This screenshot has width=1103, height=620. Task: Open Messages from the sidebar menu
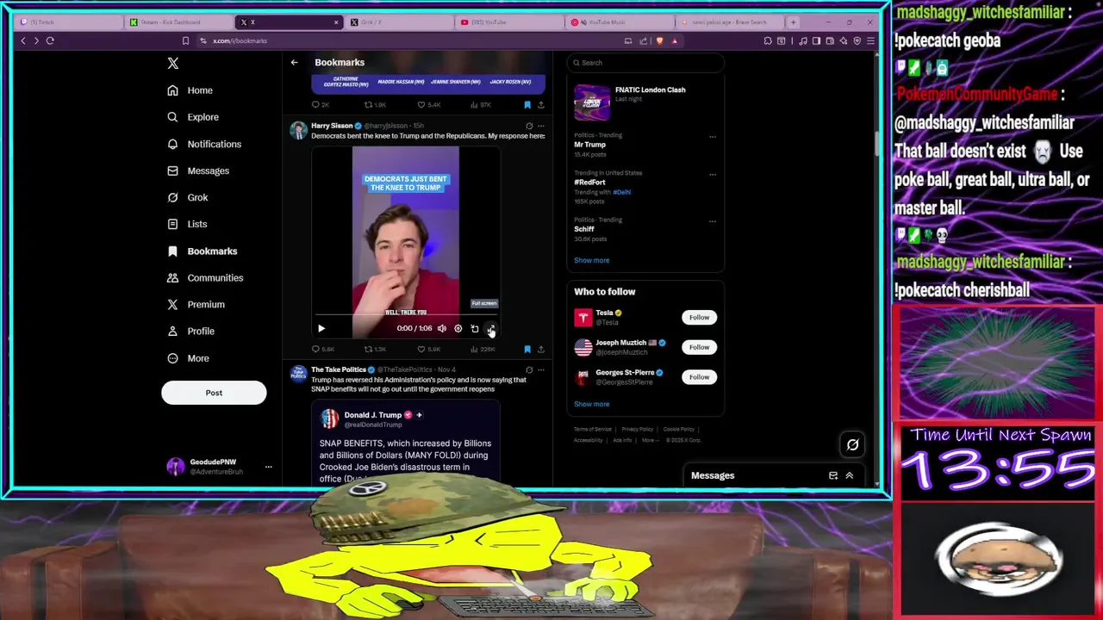coord(198,170)
